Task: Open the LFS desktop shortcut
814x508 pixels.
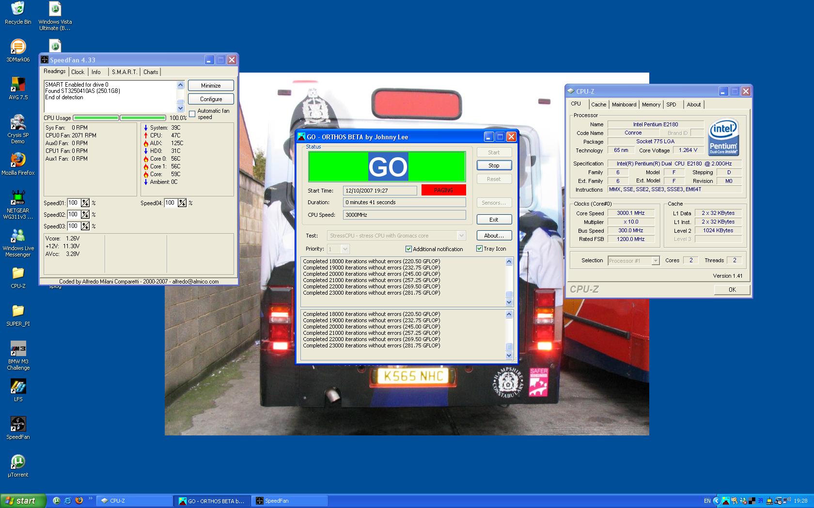Action: click(18, 390)
